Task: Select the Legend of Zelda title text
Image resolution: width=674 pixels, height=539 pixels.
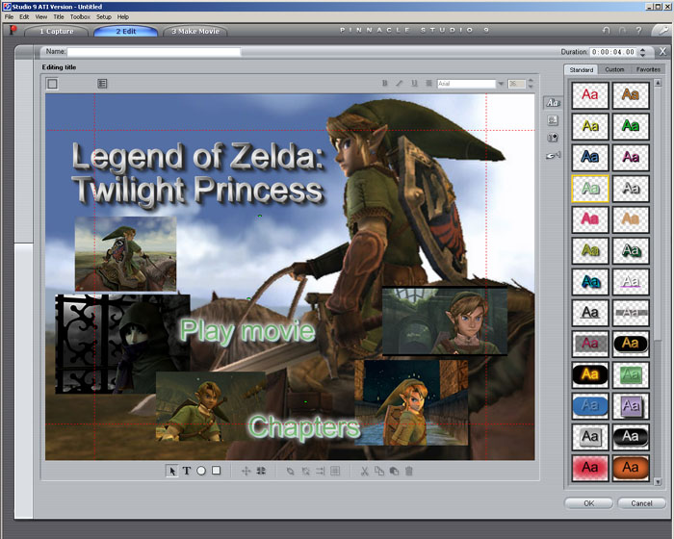Action: pyautogui.click(x=198, y=173)
